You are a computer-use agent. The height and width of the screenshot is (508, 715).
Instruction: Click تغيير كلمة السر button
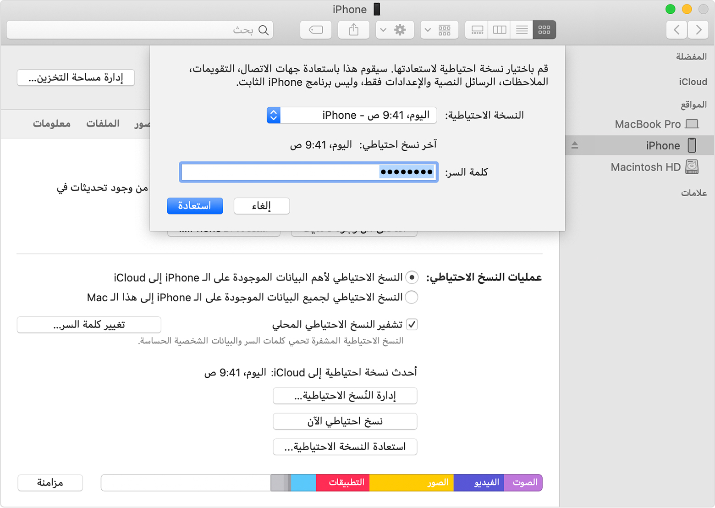(89, 325)
